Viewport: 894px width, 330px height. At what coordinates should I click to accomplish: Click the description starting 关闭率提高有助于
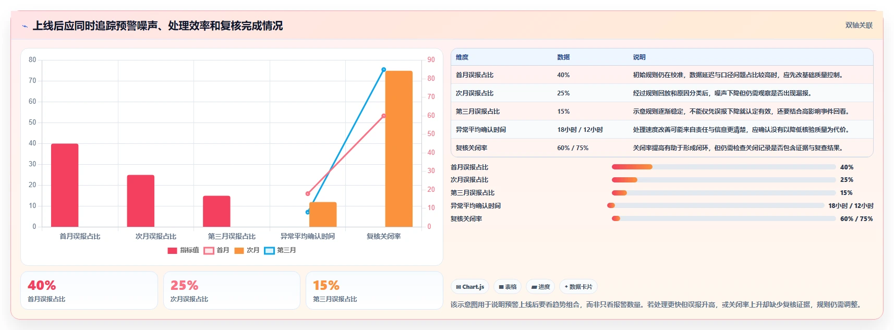(x=738, y=148)
